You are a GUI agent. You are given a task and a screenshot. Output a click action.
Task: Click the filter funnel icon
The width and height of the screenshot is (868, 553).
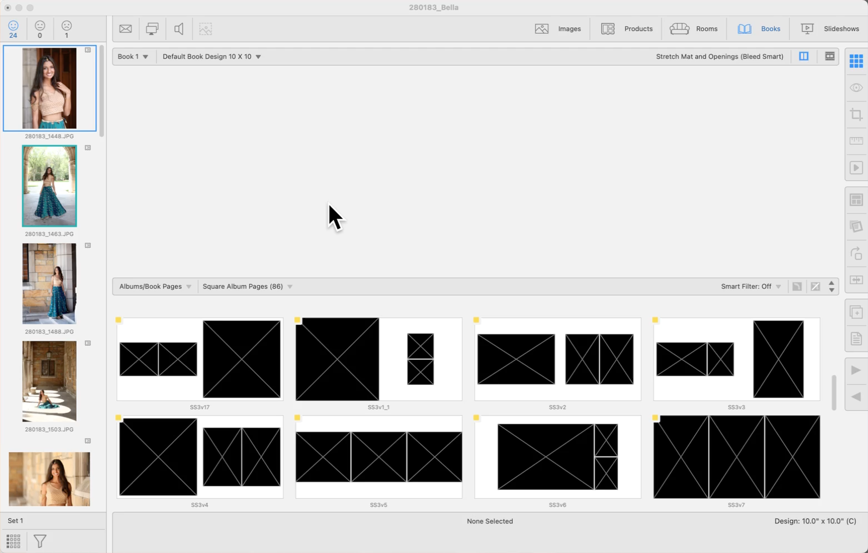(40, 541)
